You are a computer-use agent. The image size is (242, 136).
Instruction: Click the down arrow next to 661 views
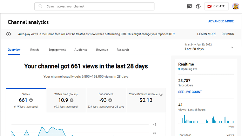click(x=31, y=100)
